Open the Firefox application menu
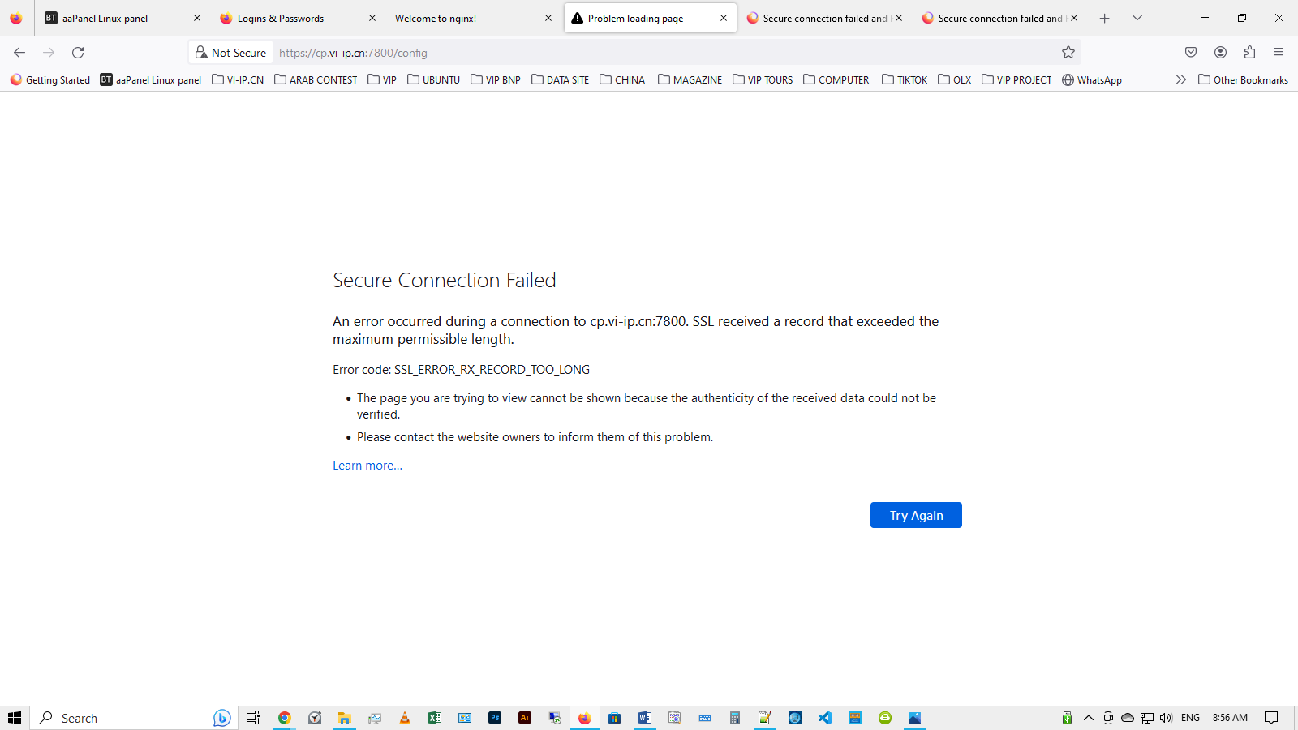 point(1279,53)
